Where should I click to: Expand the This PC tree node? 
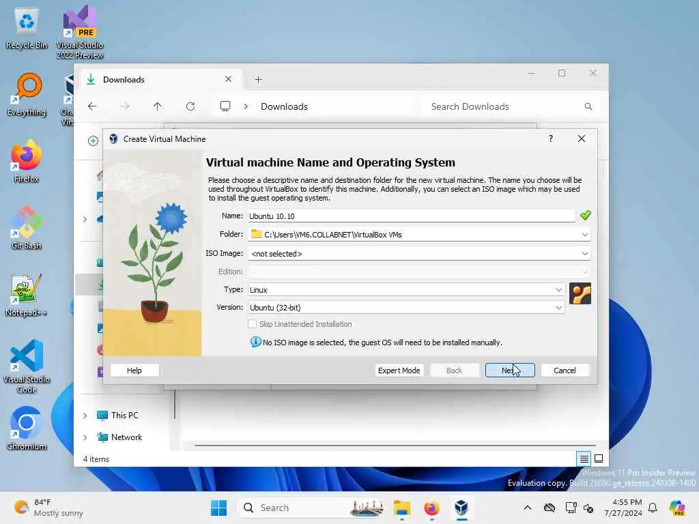(x=85, y=416)
